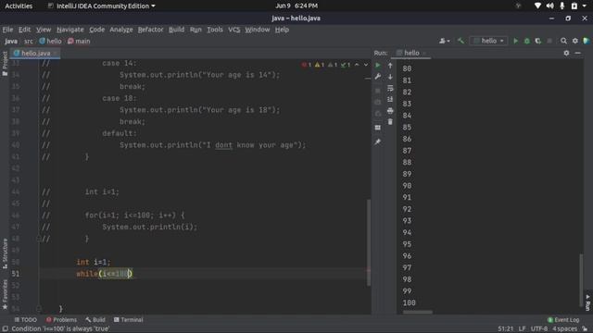Toggle the fold marker at line 54

pyautogui.click(x=39, y=308)
